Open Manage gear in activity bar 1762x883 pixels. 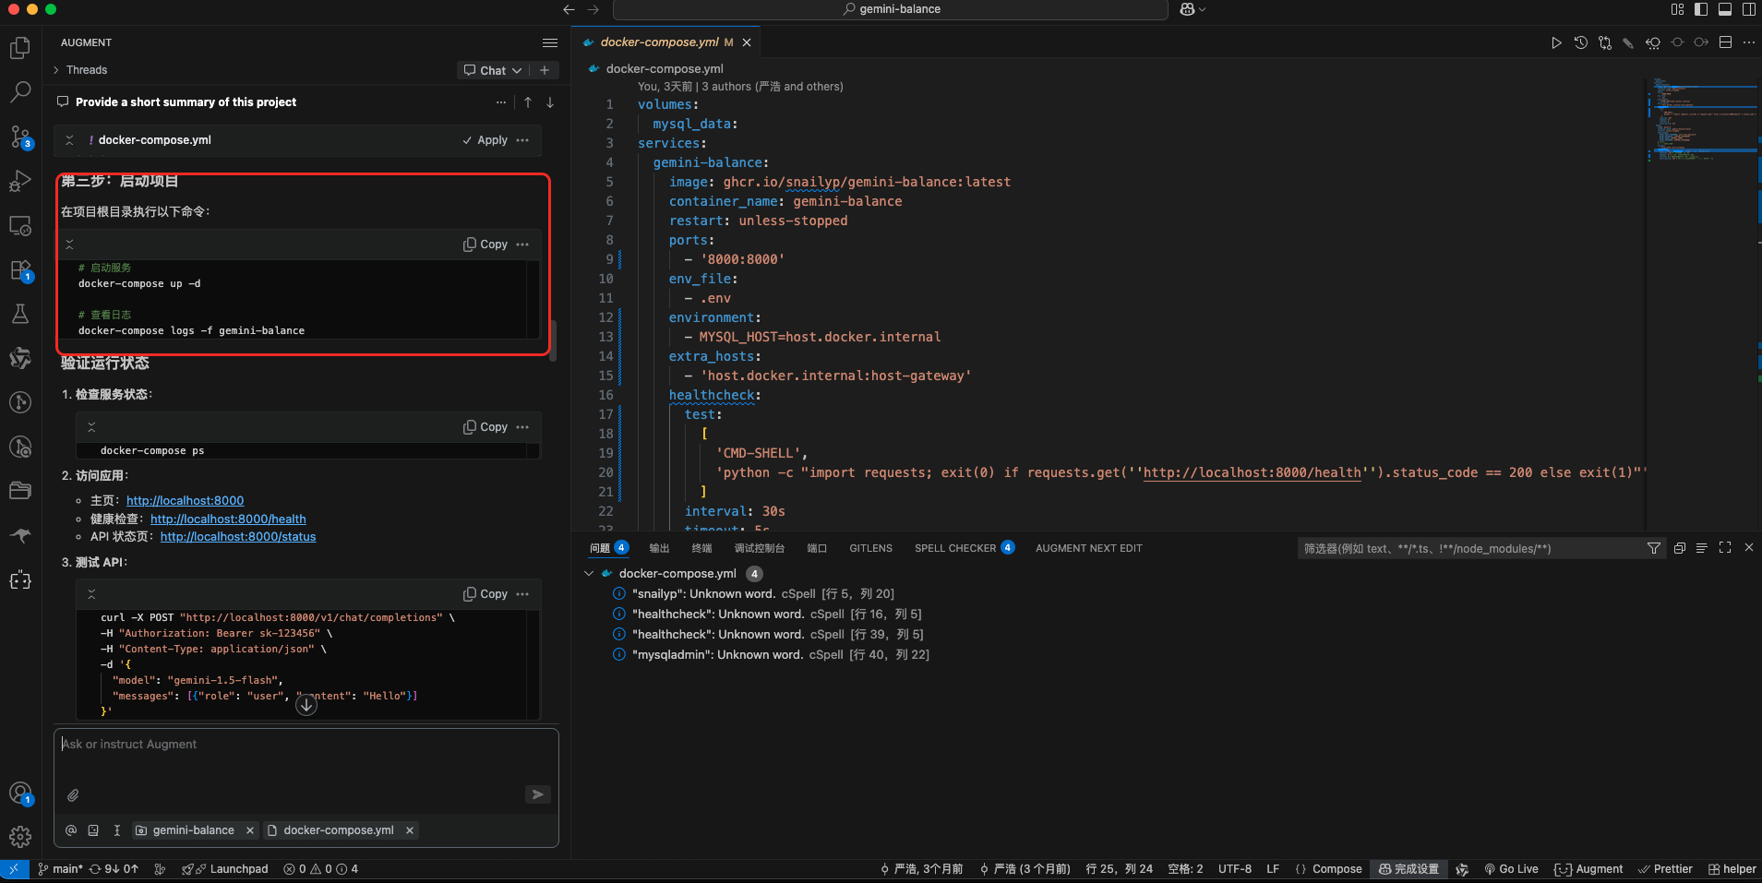(x=20, y=837)
